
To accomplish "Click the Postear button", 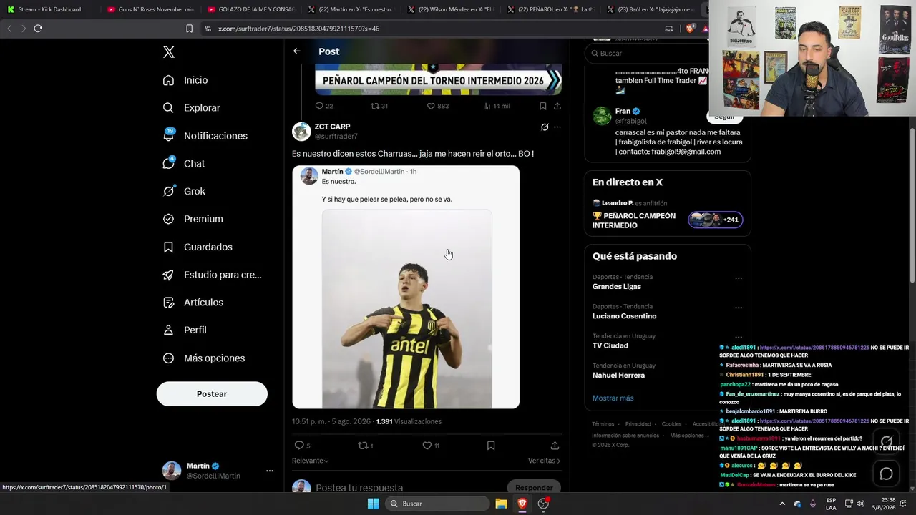I will coord(212,394).
